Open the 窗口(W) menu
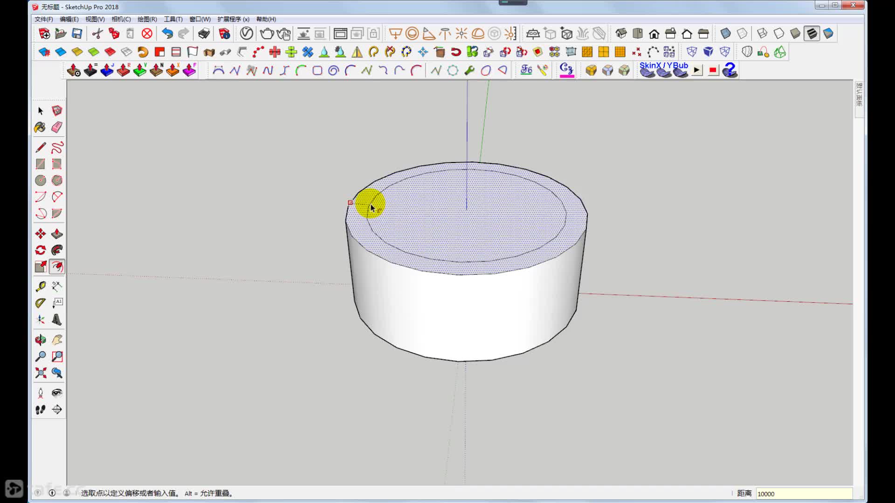Screen dimensions: 895x503 coord(200,19)
